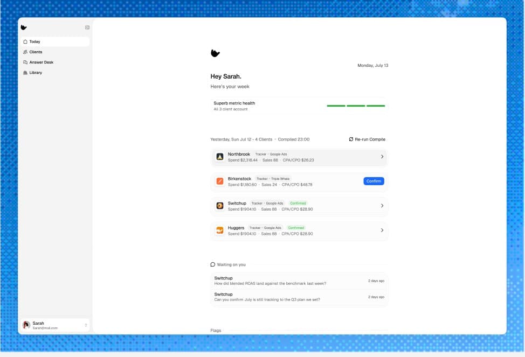Click All 3 client account subtitle

230,109
